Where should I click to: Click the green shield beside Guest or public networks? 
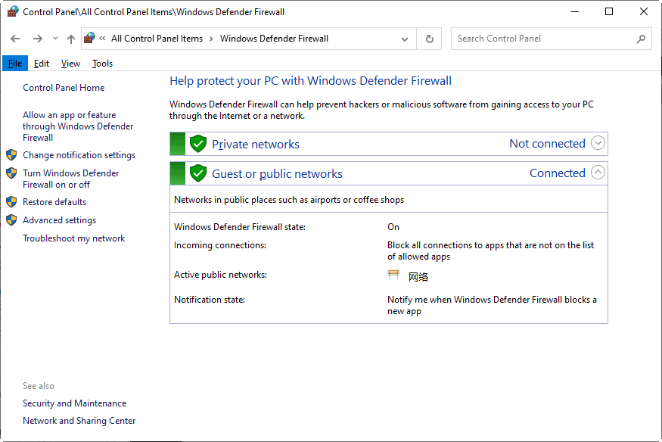pos(198,173)
